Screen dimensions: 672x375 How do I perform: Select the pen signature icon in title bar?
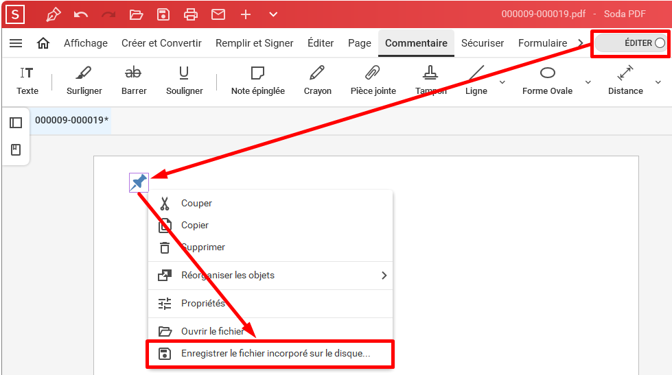[53, 14]
